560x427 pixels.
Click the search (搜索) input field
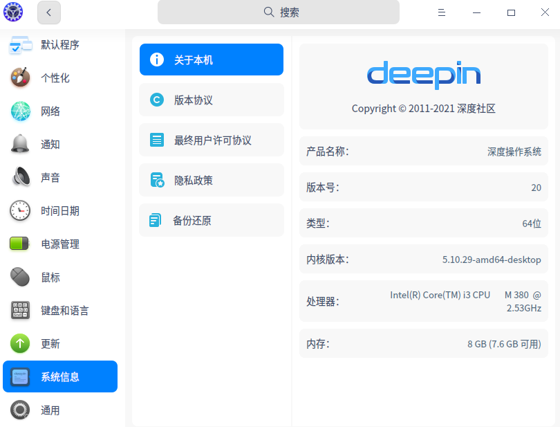pyautogui.click(x=278, y=12)
